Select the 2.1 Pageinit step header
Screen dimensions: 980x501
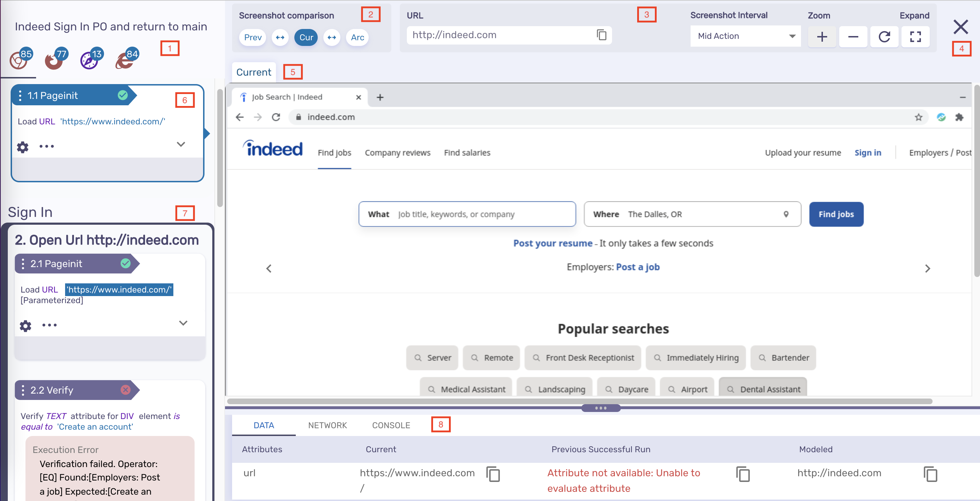click(x=77, y=264)
